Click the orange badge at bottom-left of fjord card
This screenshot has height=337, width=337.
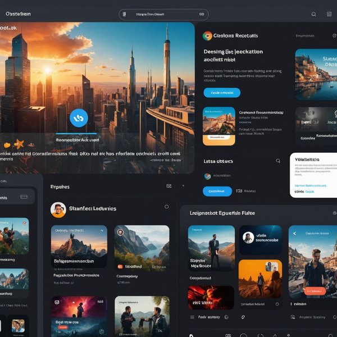(120, 267)
